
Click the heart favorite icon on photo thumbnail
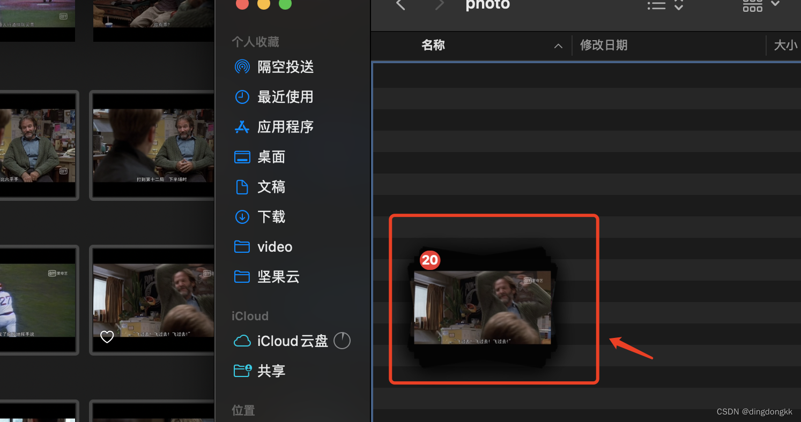[107, 337]
